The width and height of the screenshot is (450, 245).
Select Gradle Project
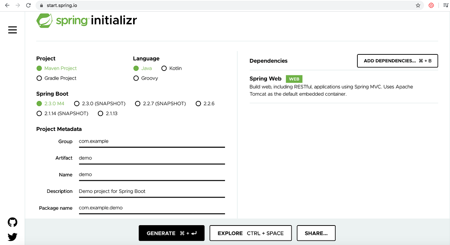[x=39, y=78]
